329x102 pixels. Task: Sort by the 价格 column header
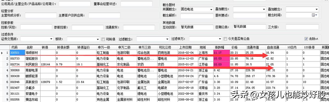237,47
